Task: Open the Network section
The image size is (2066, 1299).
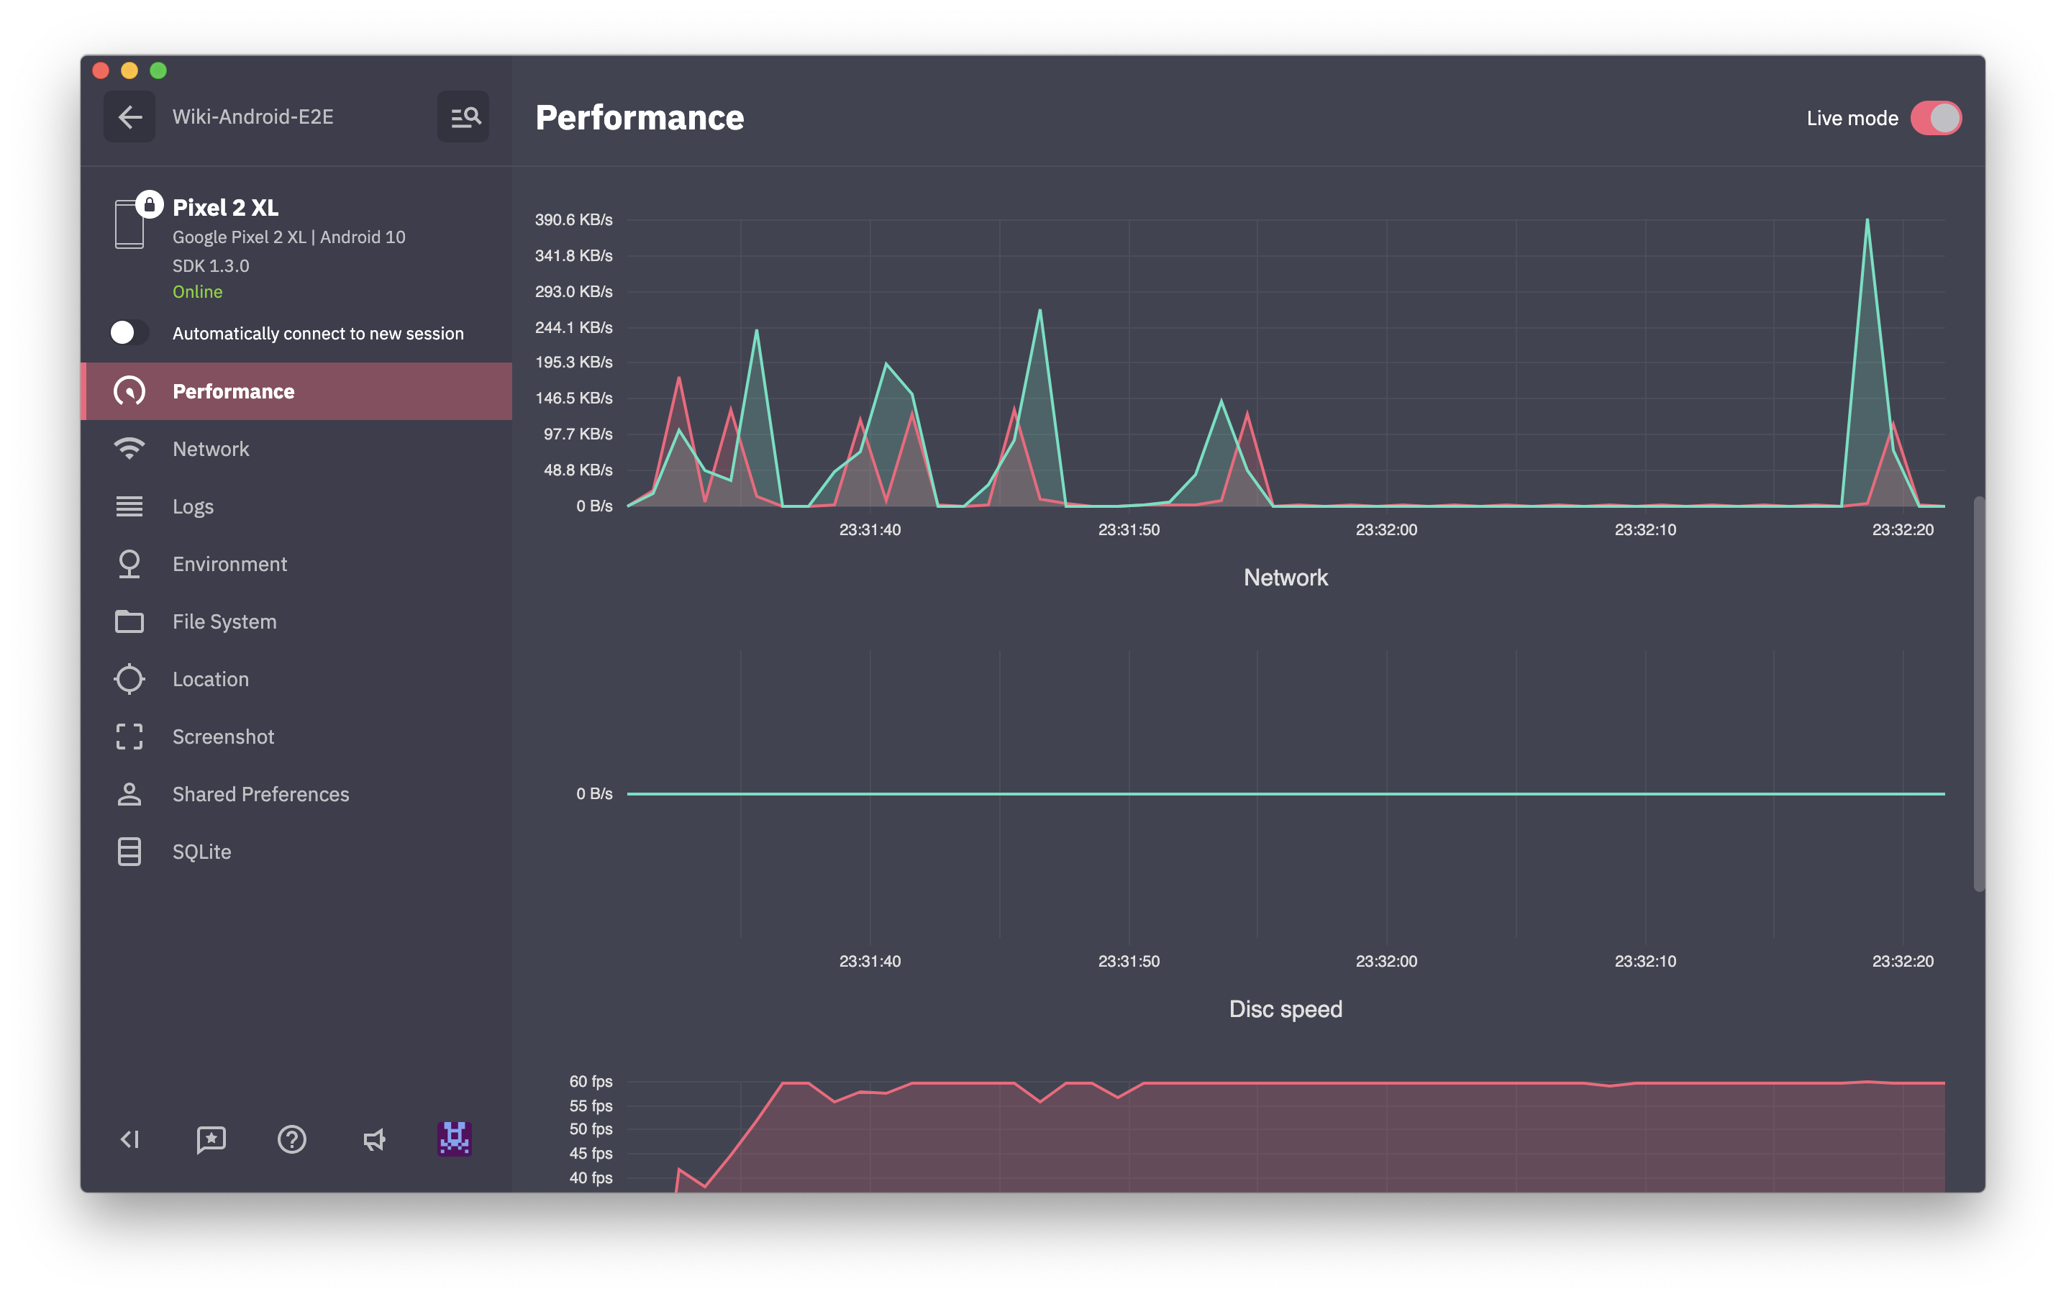Action: pos(211,449)
